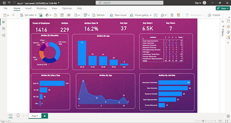Viewport: 231px width, 123px height.
Task: Open the File menu
Action: [x=5, y=8]
